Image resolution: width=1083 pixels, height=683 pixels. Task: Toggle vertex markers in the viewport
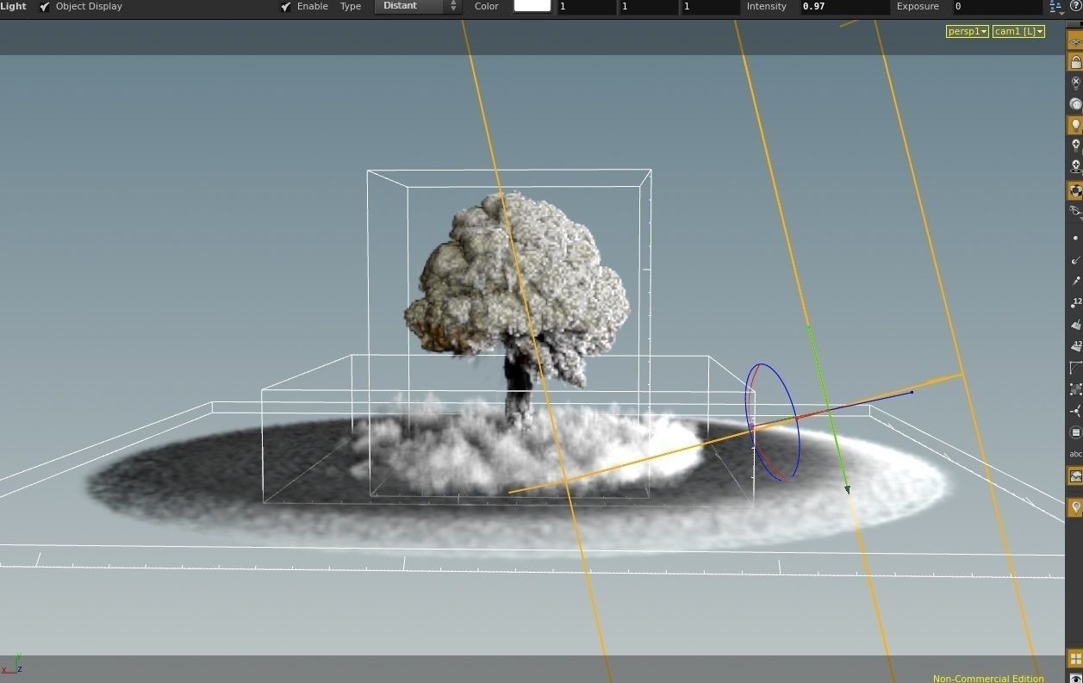1074,282
